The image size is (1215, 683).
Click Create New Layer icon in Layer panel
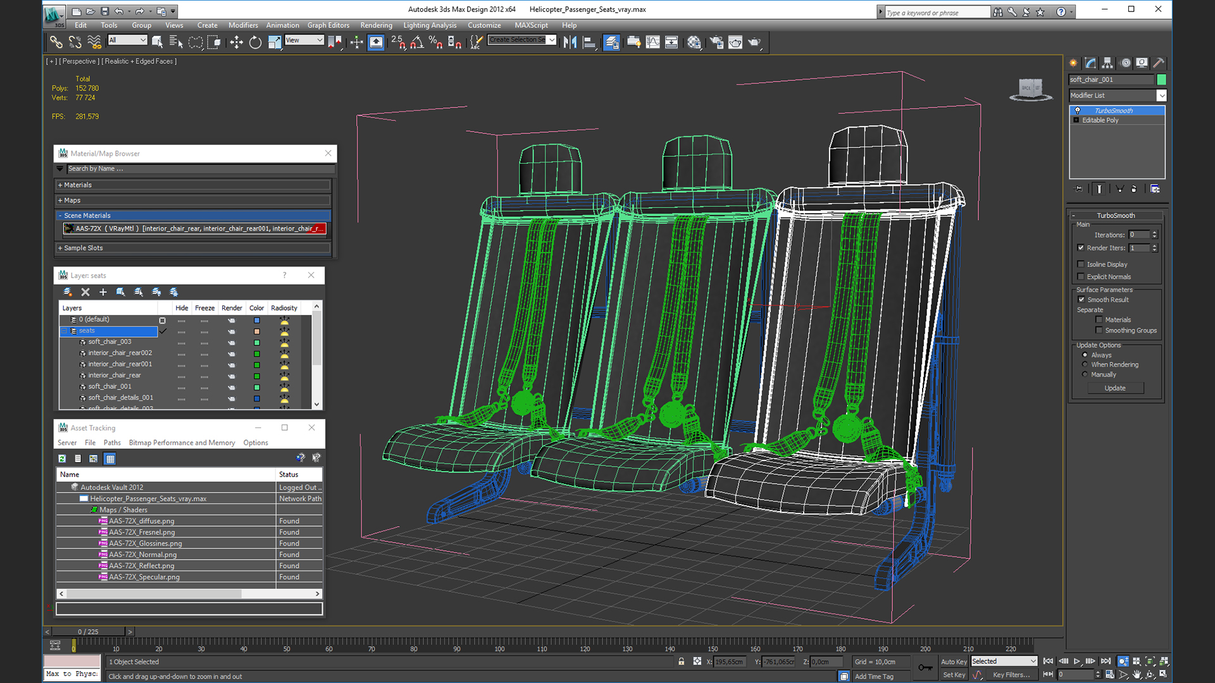pyautogui.click(x=68, y=292)
